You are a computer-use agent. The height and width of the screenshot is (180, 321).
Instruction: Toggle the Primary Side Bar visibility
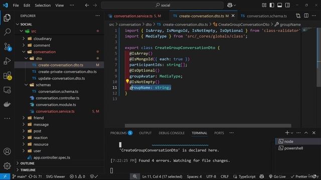pyautogui.click(x=272, y=5)
